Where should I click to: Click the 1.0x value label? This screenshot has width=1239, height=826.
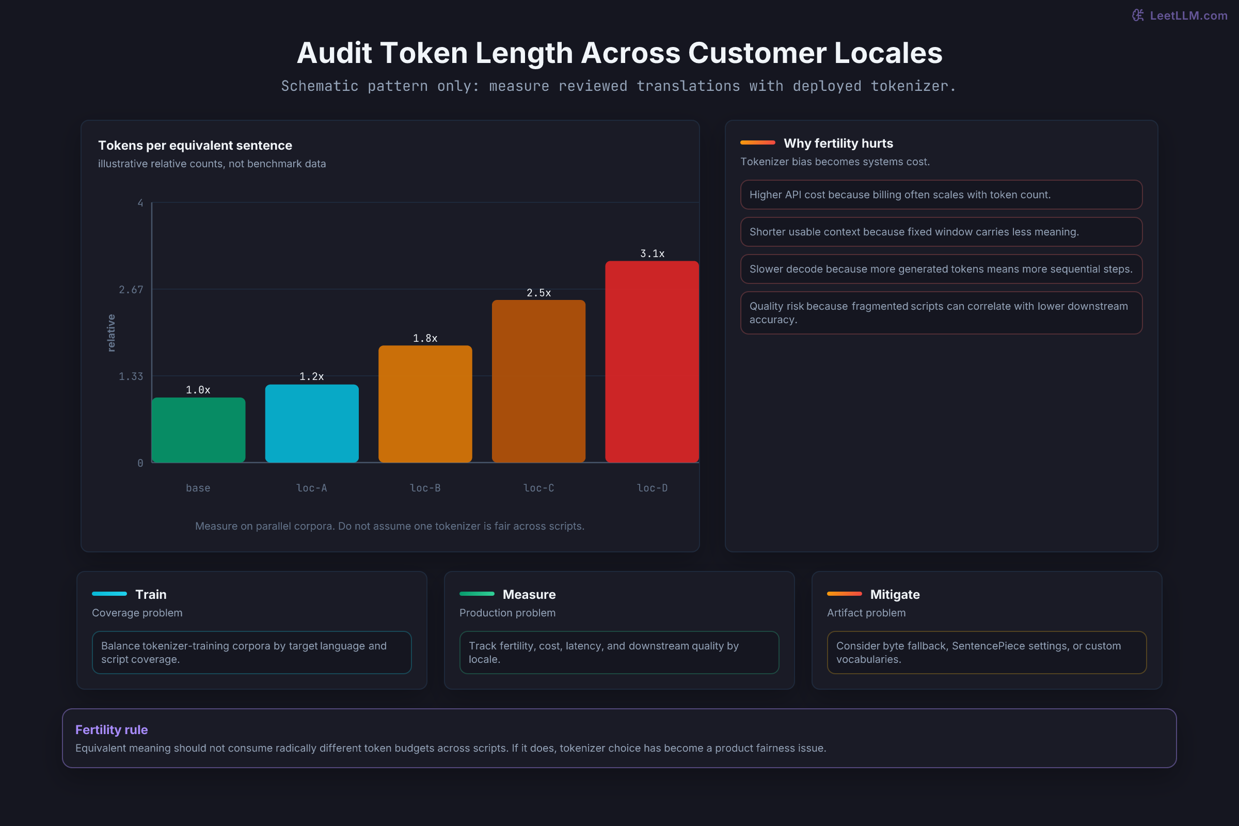click(198, 390)
